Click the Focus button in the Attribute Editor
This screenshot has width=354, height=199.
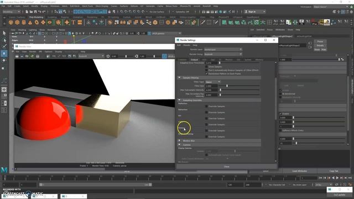pos(320,41)
